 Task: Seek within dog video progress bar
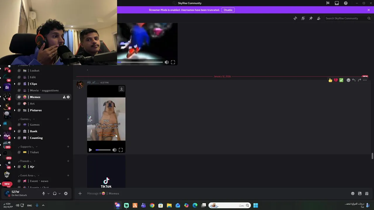(x=103, y=150)
